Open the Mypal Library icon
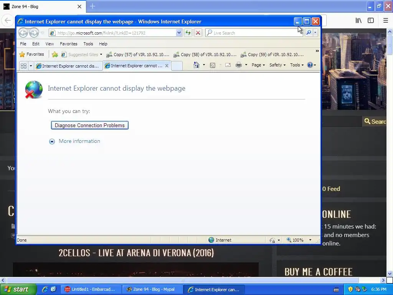The width and height of the screenshot is (393, 295). (x=358, y=20)
